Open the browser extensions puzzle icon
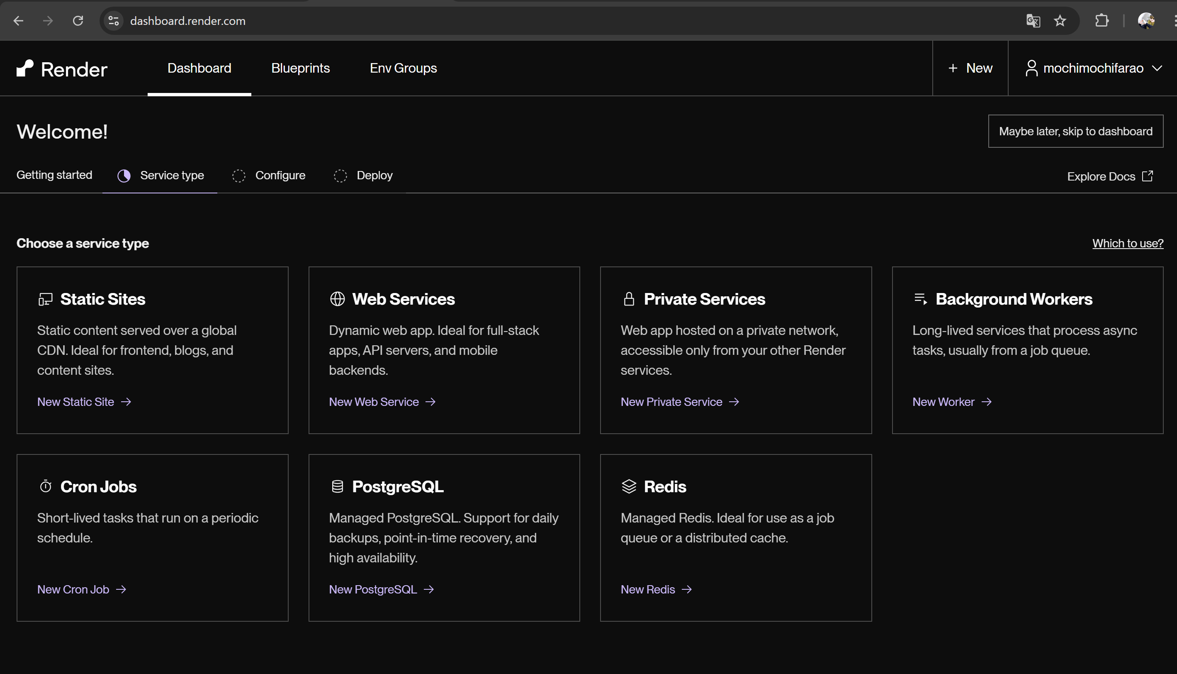 (1102, 20)
